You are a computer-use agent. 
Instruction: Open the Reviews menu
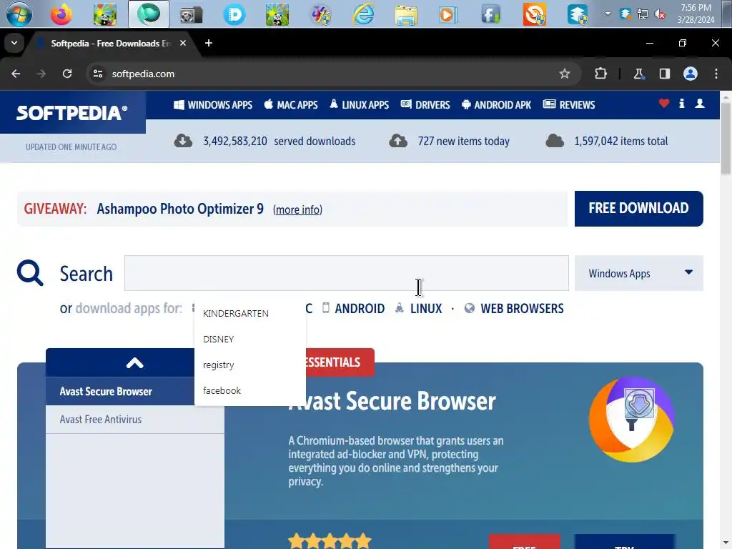569,105
